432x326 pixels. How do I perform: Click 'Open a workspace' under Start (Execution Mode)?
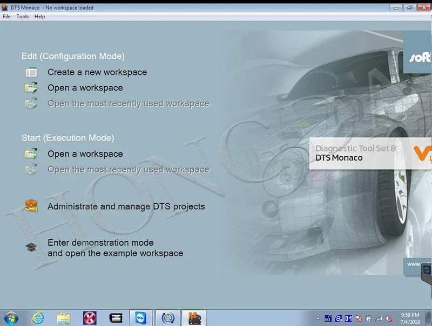point(85,154)
